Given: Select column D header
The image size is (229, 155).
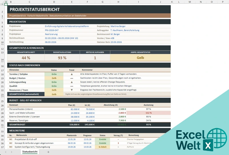Looking at the screenshot, I should [54, 2].
